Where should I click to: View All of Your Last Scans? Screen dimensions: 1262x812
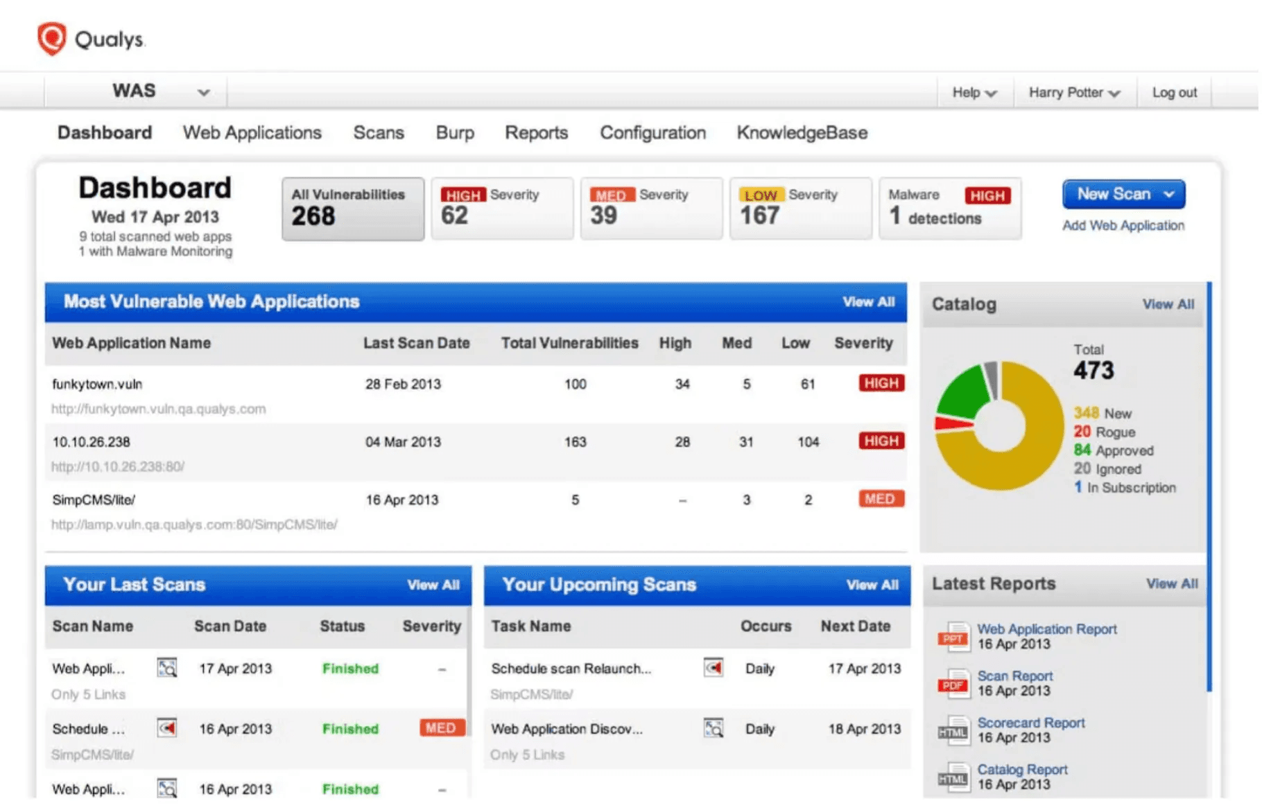pyautogui.click(x=435, y=586)
